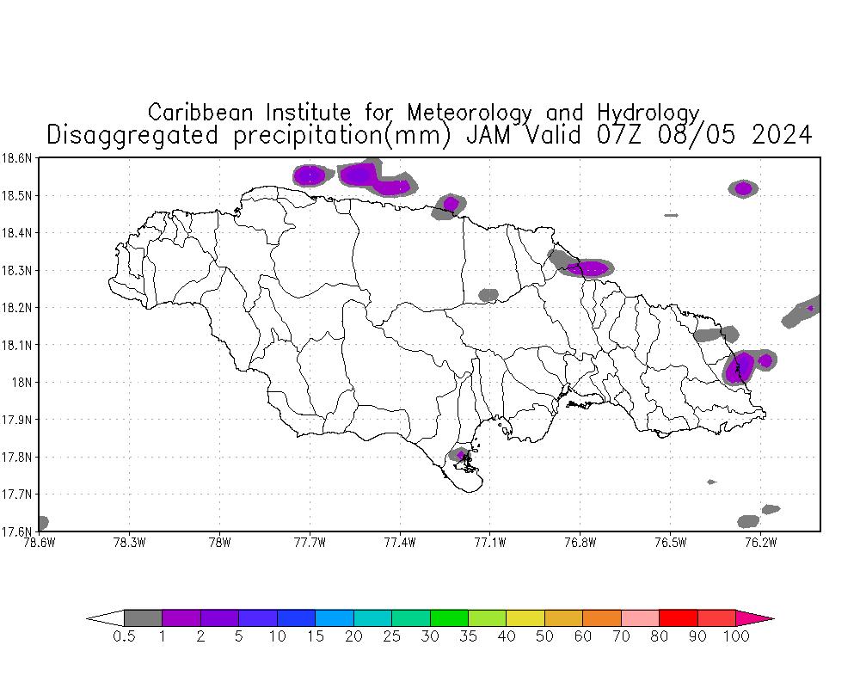Image resolution: width=860 pixels, height=688 pixels.
Task: Choose the bright red 80–90 mm legend swatch
Action: [x=679, y=617]
